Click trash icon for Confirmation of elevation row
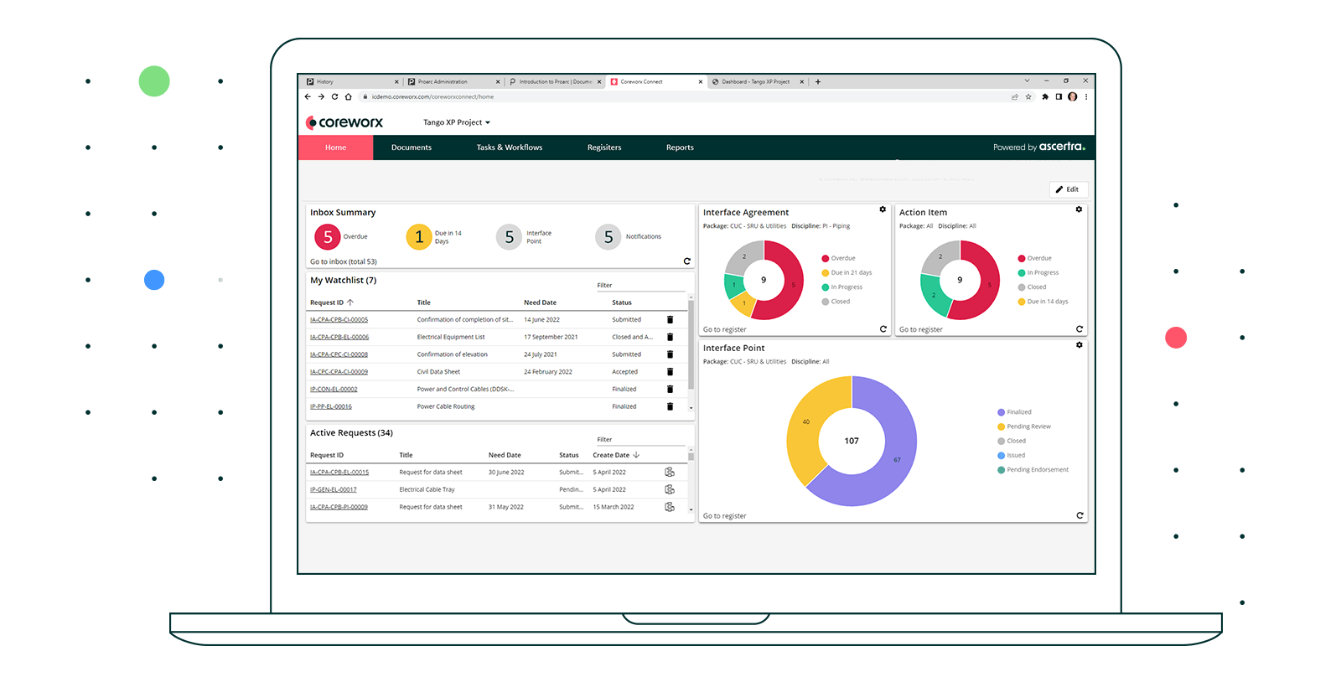Screen dimensions: 1341x677 (x=670, y=354)
